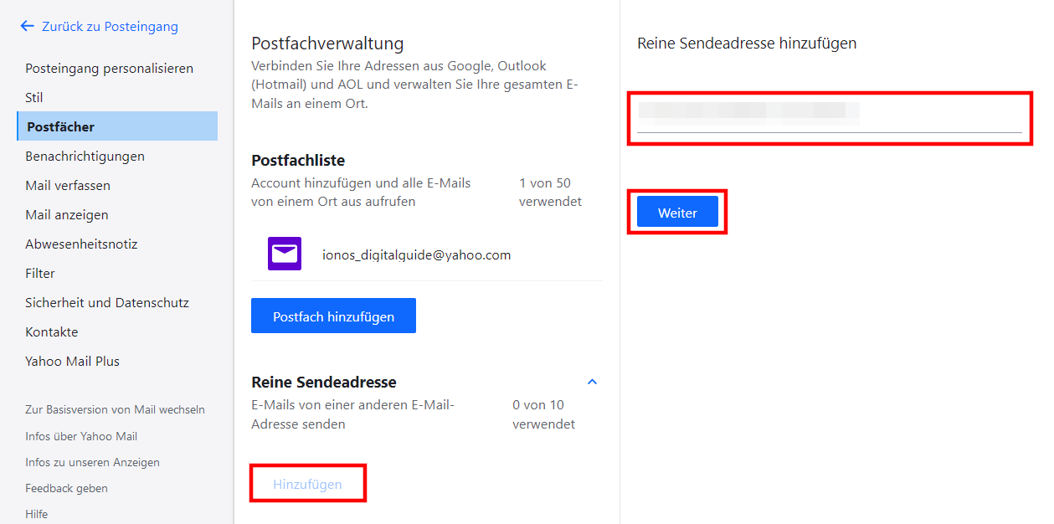Image resolution: width=1054 pixels, height=524 pixels.
Task: Select Mail anzeigen in sidebar
Action: (x=67, y=215)
